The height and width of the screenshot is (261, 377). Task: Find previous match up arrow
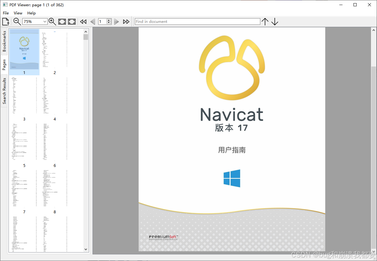[265, 22]
